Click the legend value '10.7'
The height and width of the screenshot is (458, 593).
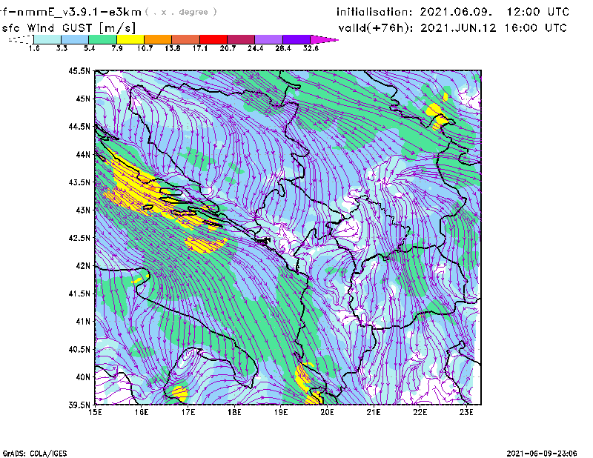[x=145, y=48]
